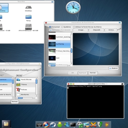Open Polices item with the TT icon
Screen dimensions: 128x128
(26, 90)
